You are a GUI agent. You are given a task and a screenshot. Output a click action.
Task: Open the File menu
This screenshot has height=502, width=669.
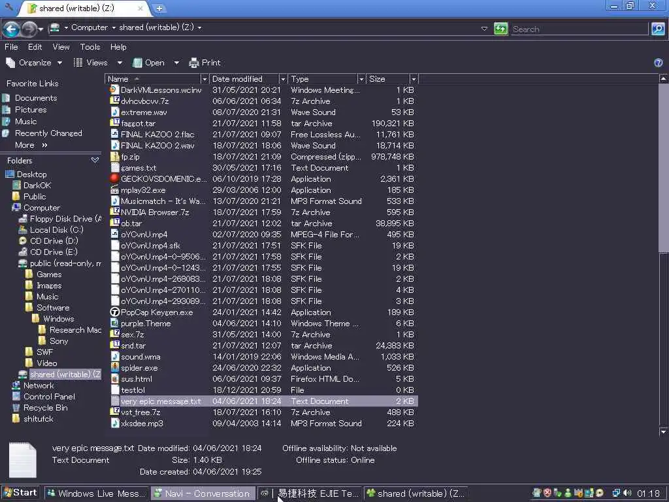[x=11, y=47]
